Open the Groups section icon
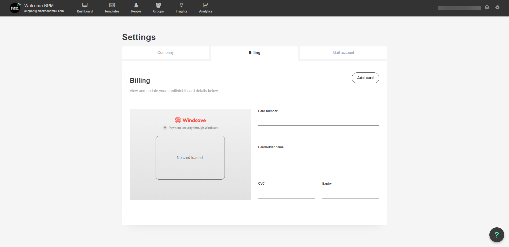This screenshot has width=509, height=247. pos(158,5)
